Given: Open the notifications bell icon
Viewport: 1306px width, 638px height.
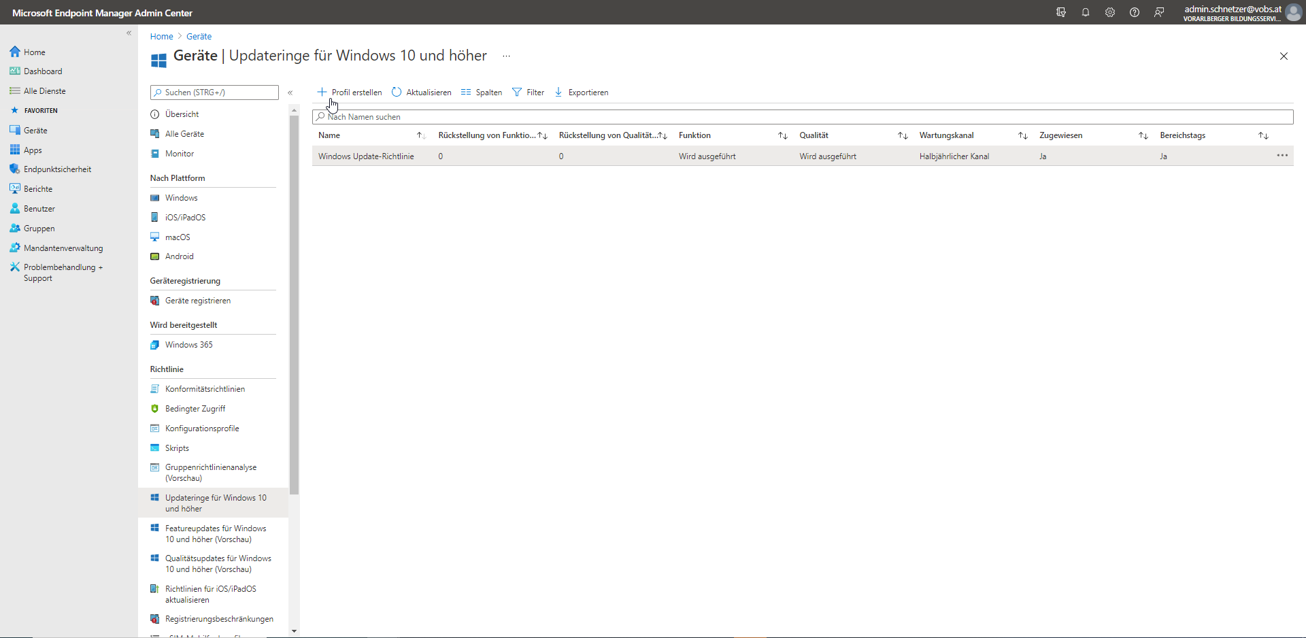Looking at the screenshot, I should [x=1086, y=12].
